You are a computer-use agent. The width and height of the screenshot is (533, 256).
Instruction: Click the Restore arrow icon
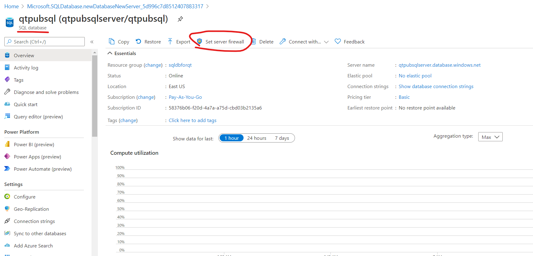(139, 41)
